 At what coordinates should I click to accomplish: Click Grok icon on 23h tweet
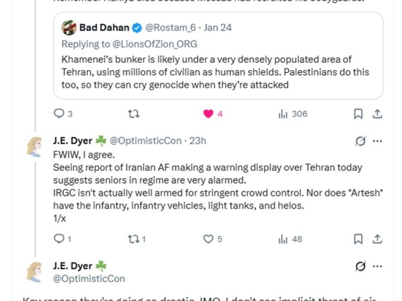(x=359, y=141)
